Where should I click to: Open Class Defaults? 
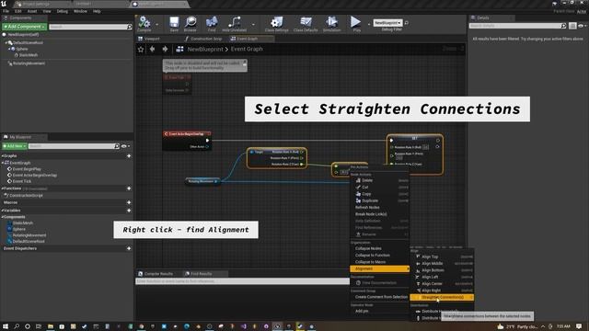[x=306, y=24]
